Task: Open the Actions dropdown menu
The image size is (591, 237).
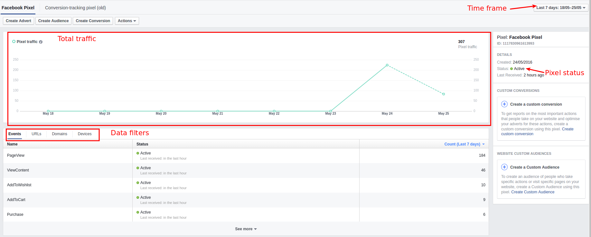Action: point(127,21)
